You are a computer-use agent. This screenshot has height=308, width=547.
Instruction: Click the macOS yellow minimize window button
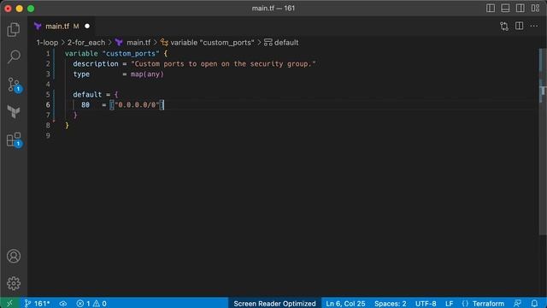coord(19,9)
